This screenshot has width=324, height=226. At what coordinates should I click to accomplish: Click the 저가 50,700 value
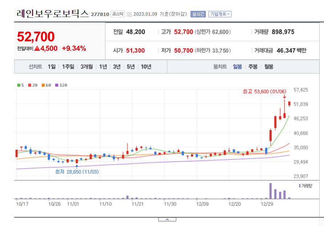(x=177, y=50)
